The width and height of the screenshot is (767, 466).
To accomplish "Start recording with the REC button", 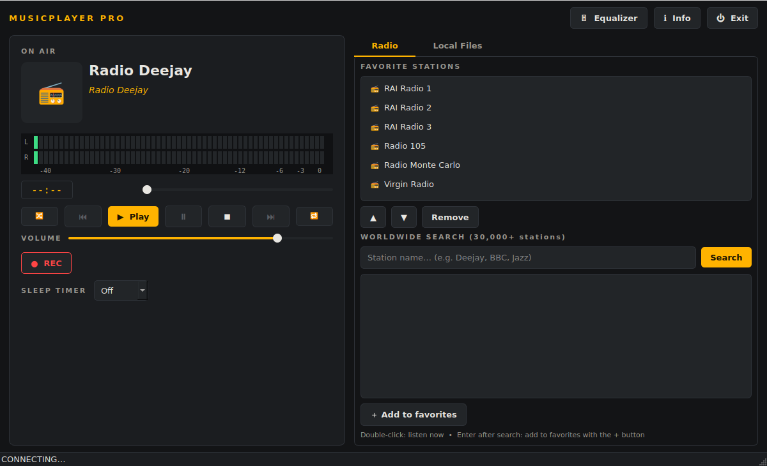I will 46,263.
